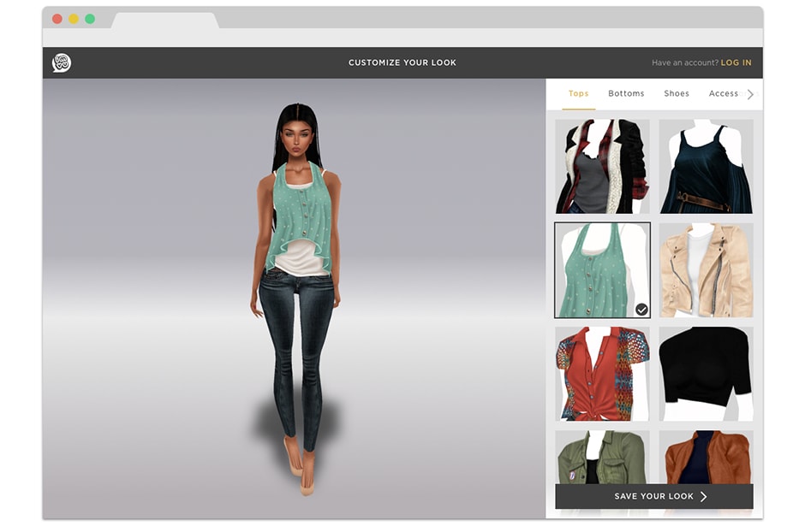Viewport: 805px width, 526px height.
Task: Pick the black crop top
Action: pos(706,373)
